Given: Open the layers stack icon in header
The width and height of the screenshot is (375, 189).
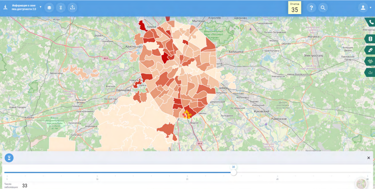Looking at the screenshot, I should pos(49,8).
